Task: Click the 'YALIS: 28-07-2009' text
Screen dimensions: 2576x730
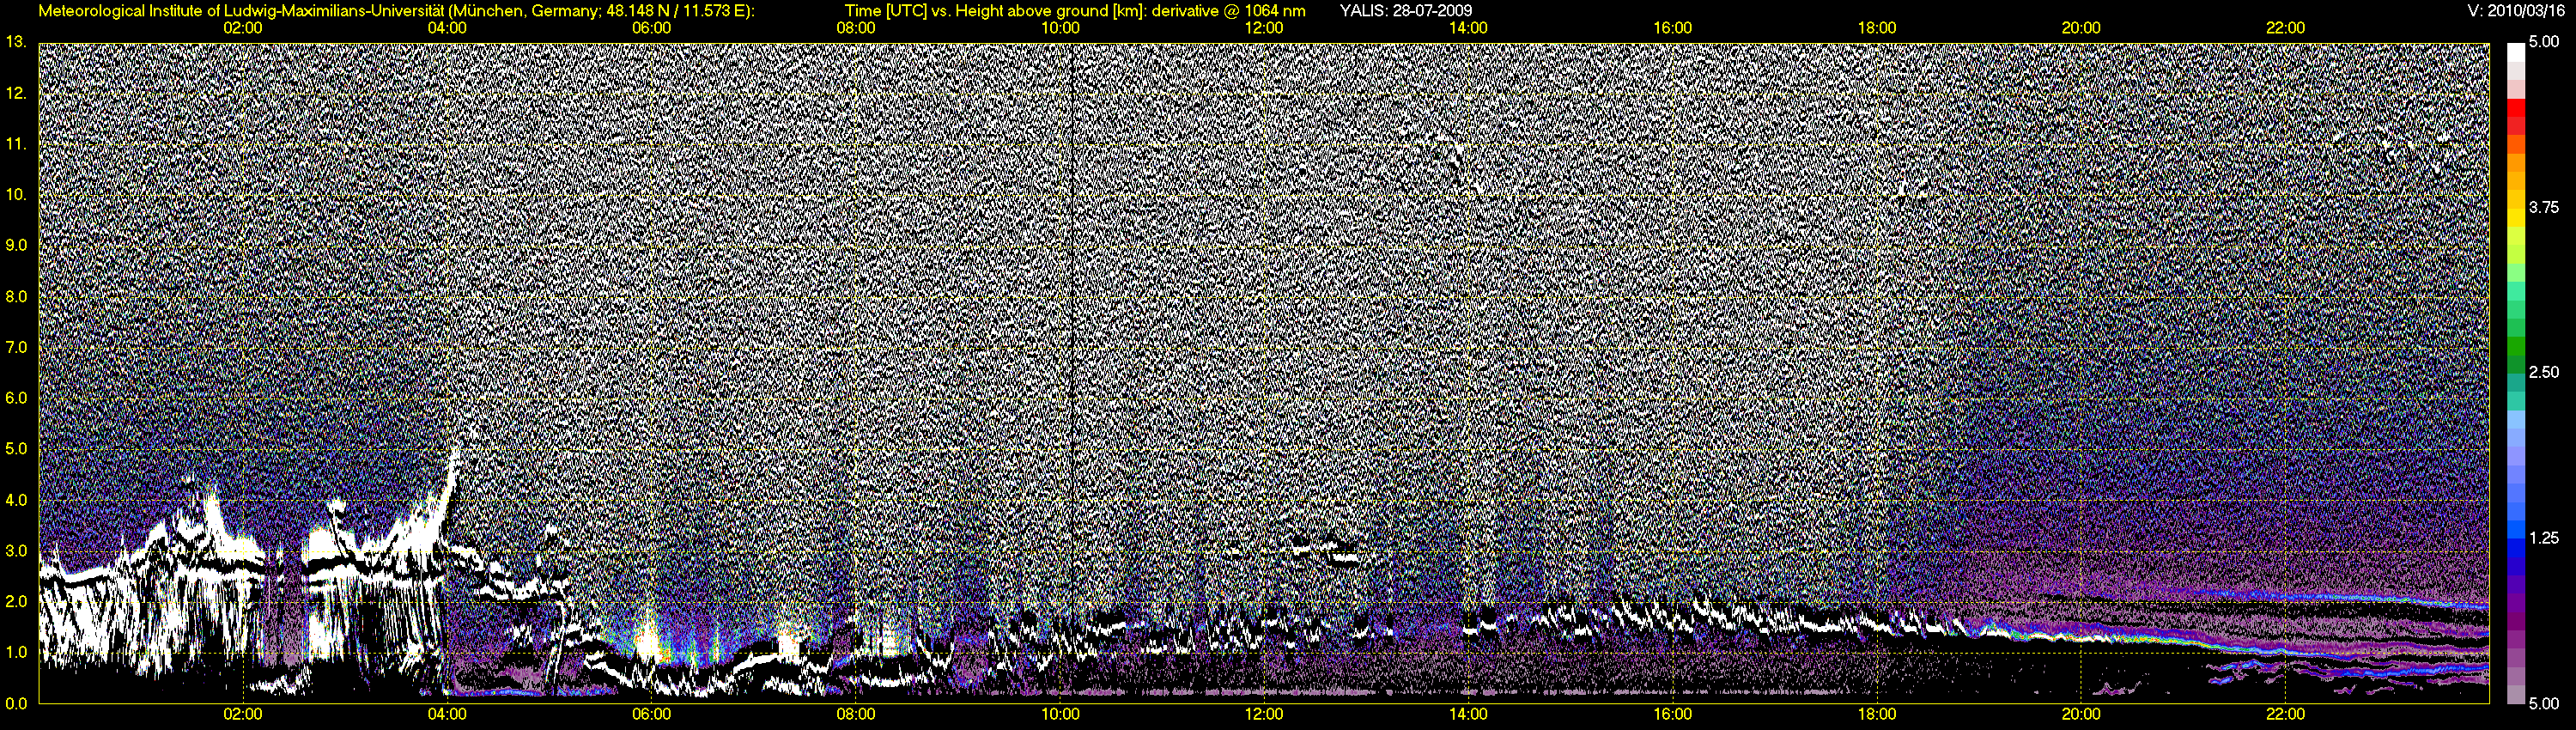Action: tap(1405, 11)
